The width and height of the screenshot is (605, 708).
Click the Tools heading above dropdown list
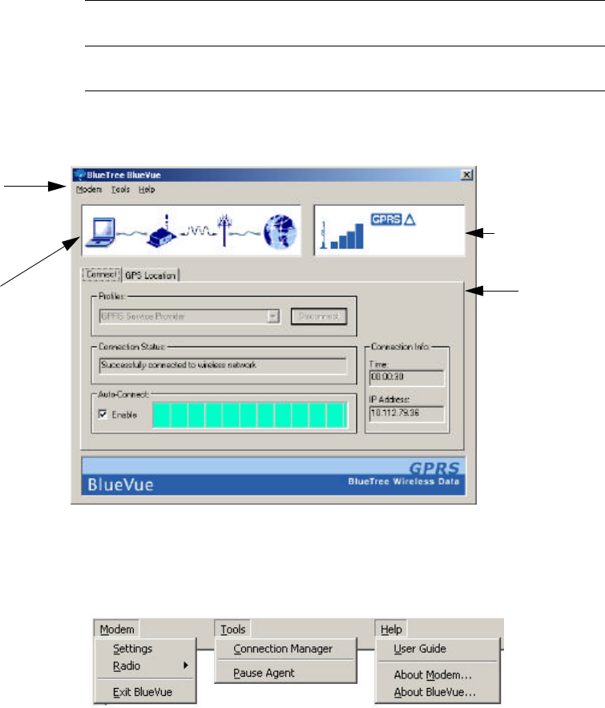click(232, 629)
